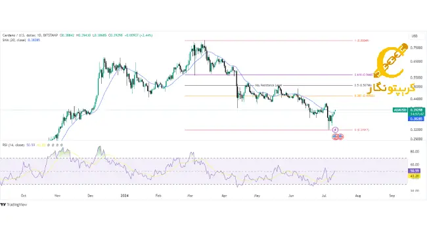Click the TradingView logo

point(14,204)
